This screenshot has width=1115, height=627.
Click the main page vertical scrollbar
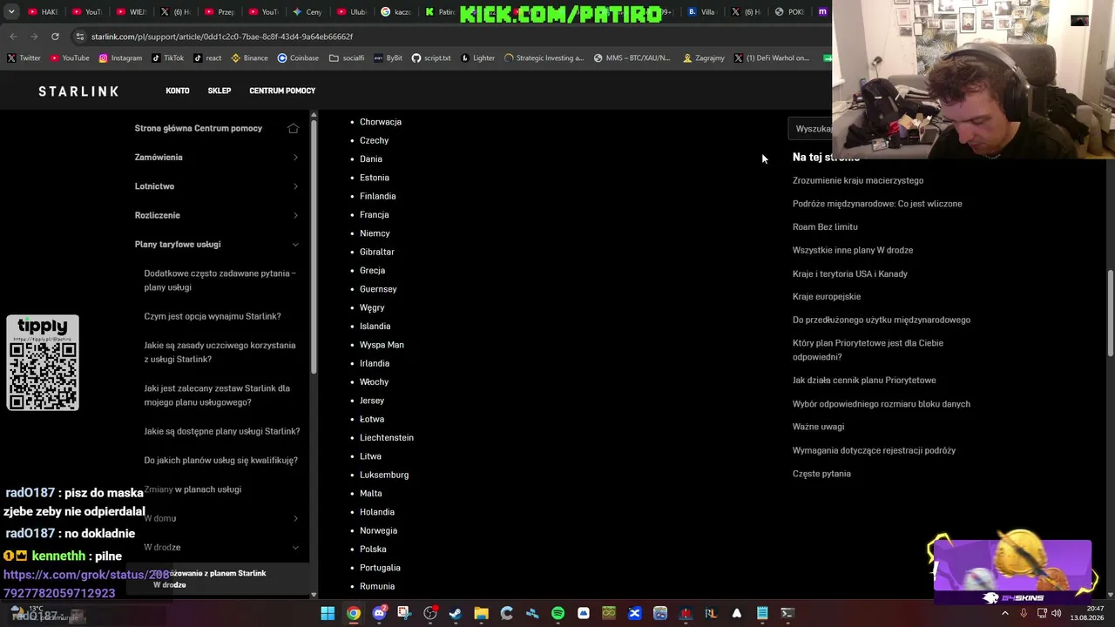point(1110,313)
